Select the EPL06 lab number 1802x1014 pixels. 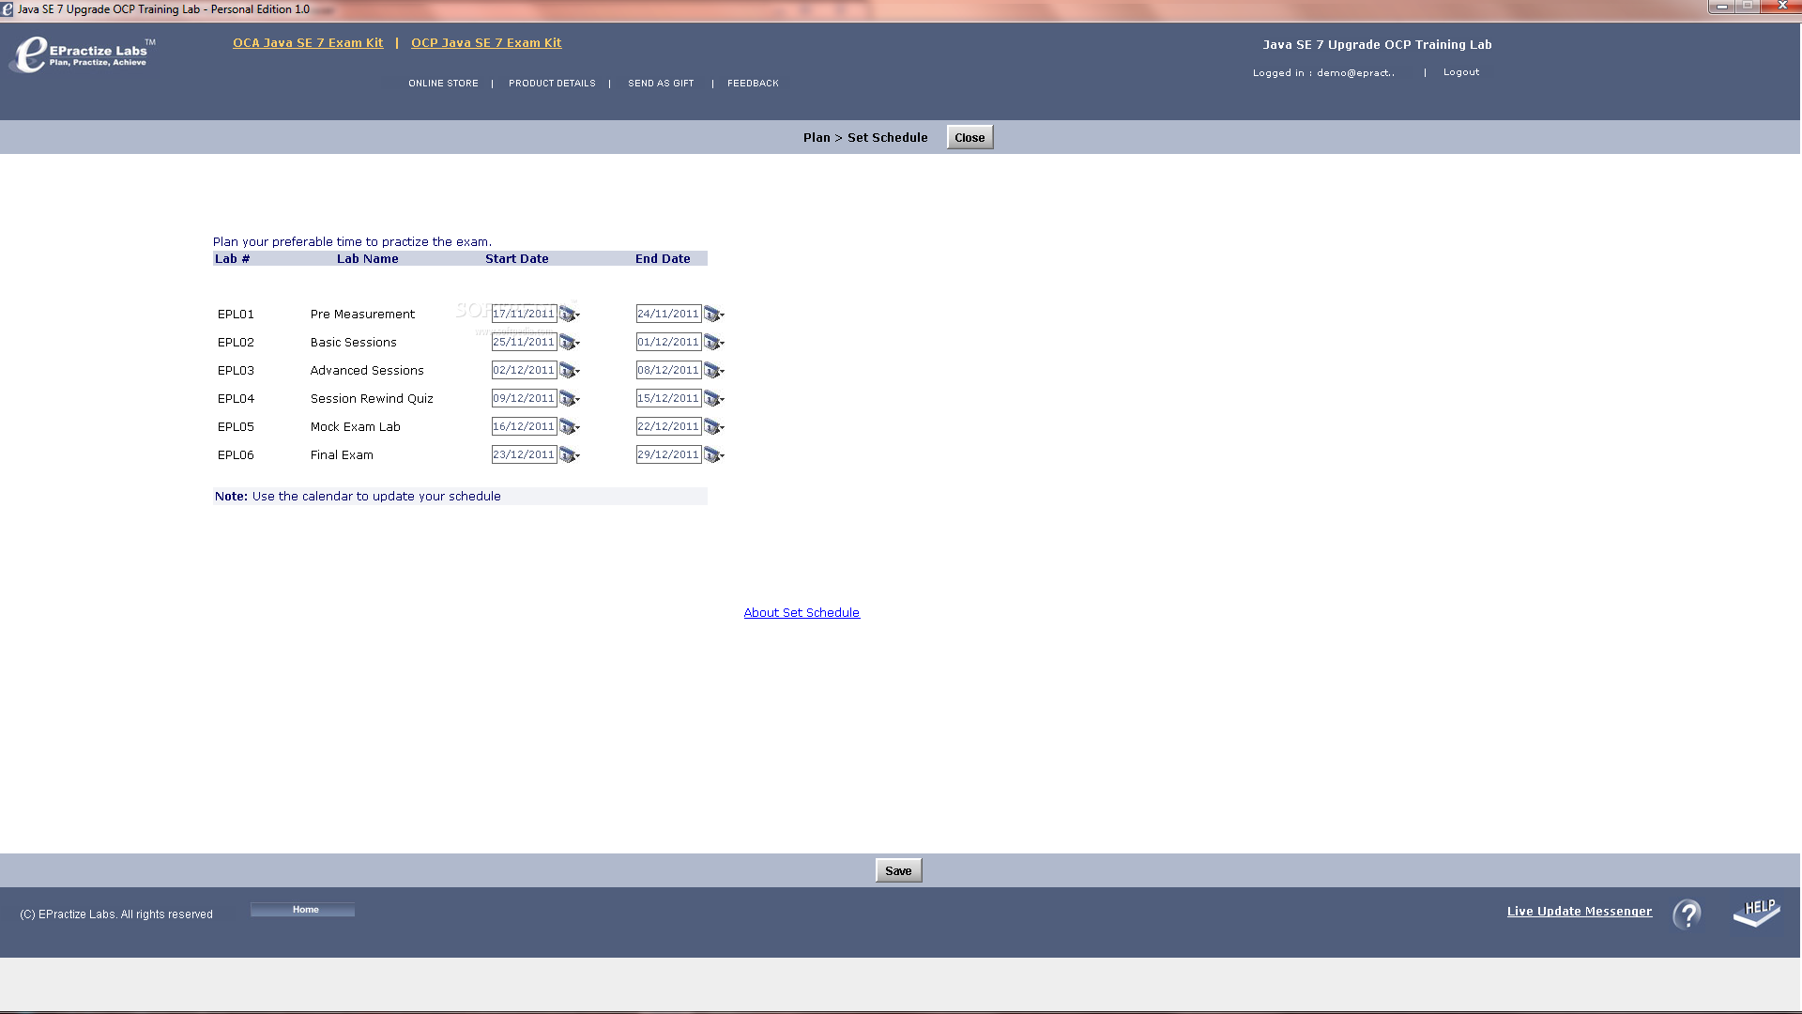236,455
